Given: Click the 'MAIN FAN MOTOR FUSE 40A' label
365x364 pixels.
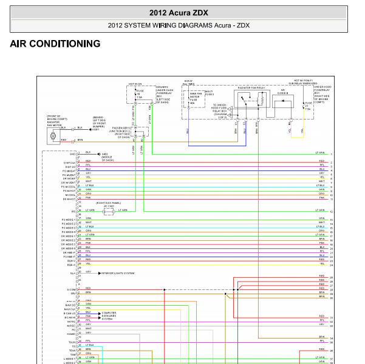Looking at the screenshot, I should pos(196,98).
